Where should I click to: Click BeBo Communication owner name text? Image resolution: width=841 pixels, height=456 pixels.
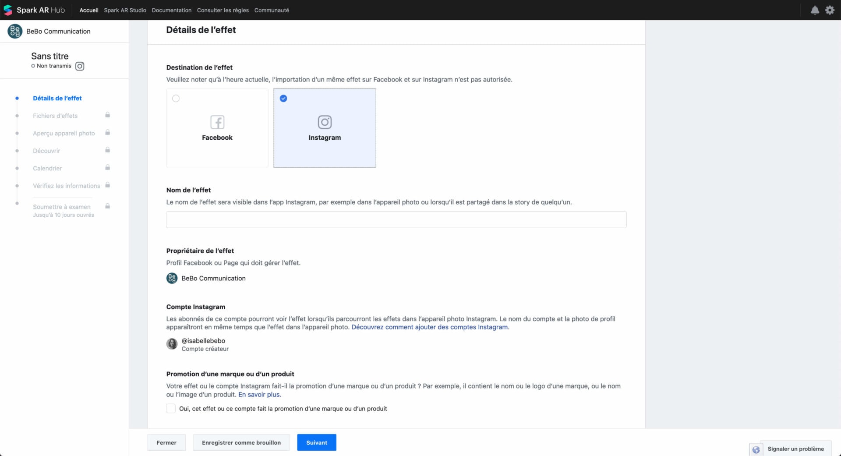pos(214,278)
